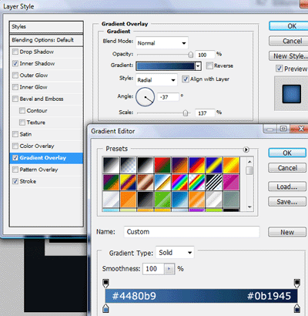Select the Styles entry in Layer Style list

pyautogui.click(x=46, y=27)
